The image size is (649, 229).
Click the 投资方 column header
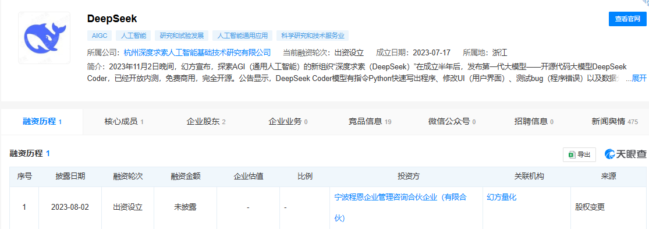click(x=406, y=177)
